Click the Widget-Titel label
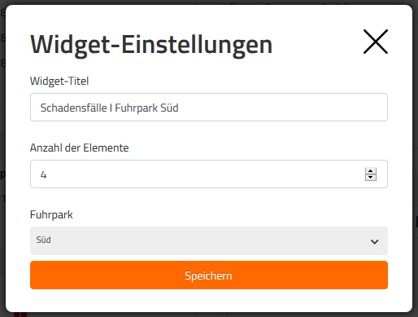This screenshot has width=418, height=317. [x=59, y=81]
